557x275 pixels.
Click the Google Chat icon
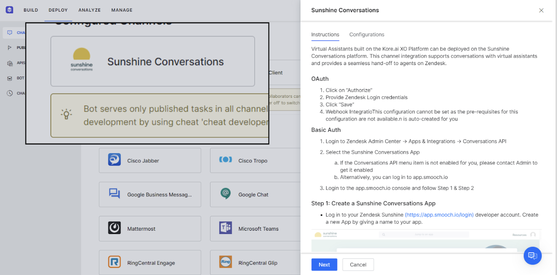pos(225,194)
